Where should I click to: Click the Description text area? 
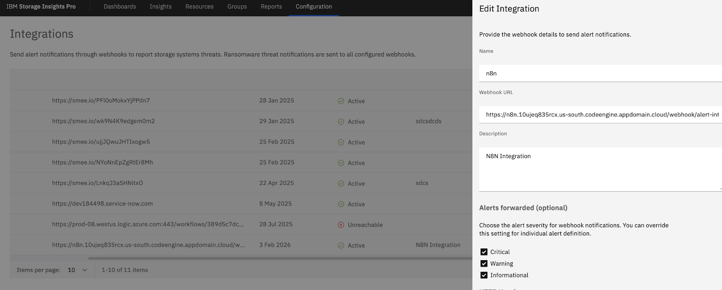[601, 169]
